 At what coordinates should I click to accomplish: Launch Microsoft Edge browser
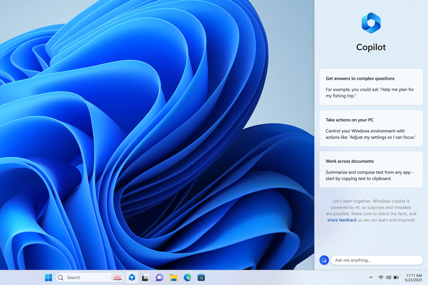click(x=187, y=277)
